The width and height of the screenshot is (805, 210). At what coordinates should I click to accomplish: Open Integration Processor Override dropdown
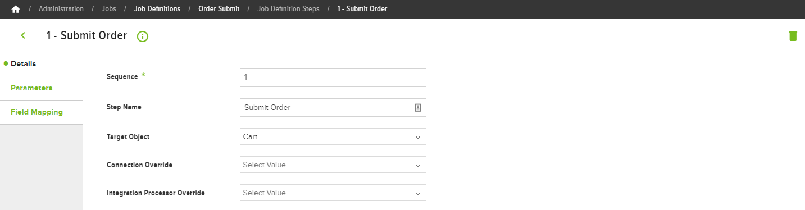pos(333,193)
